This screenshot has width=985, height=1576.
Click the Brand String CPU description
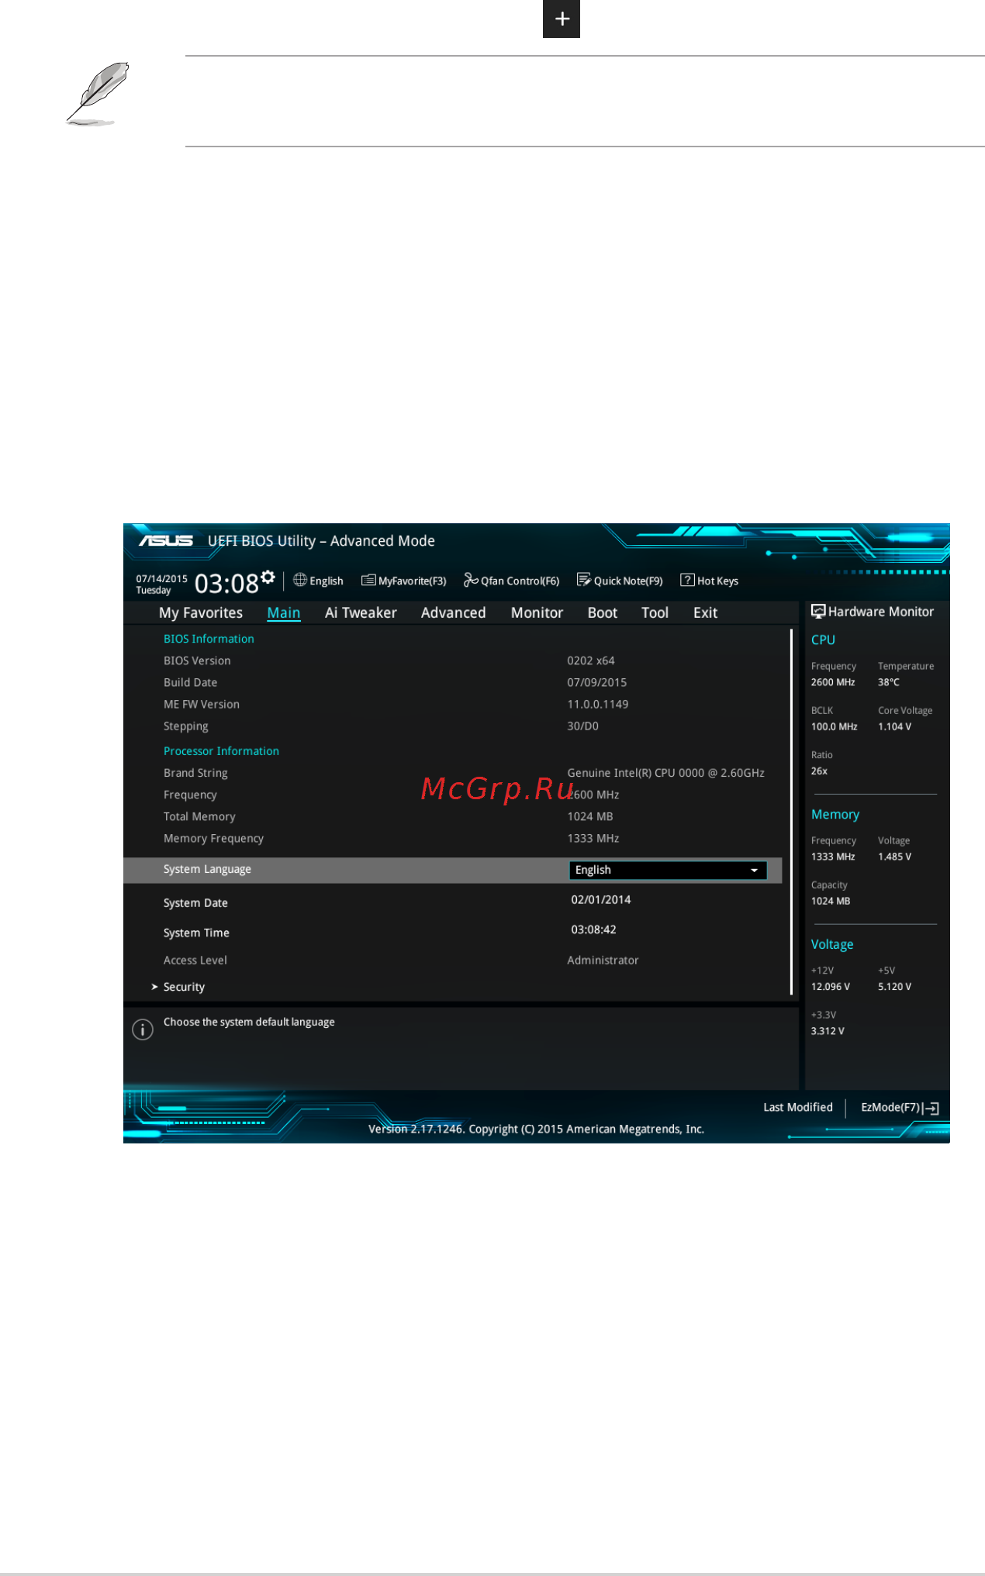point(666,773)
